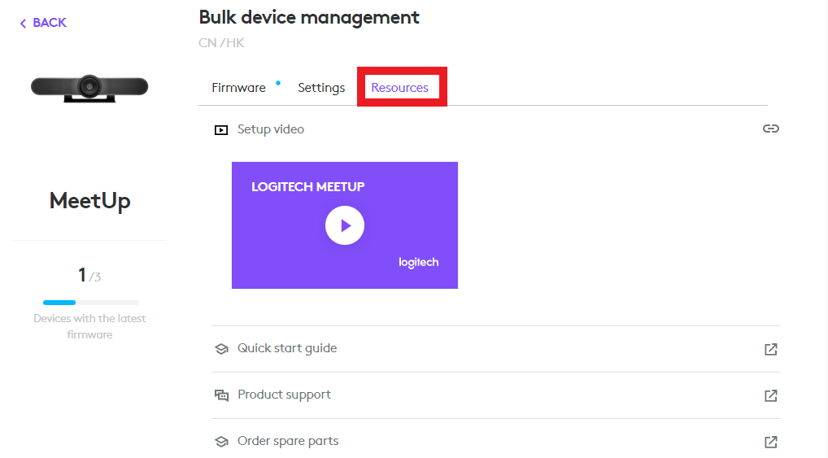Copy the setup video link icon
The image size is (828, 458).
point(770,129)
